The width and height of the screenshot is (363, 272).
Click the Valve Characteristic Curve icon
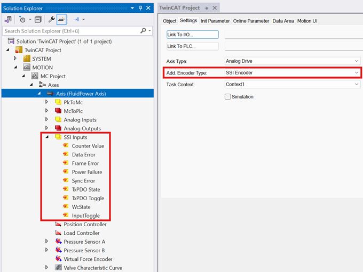[x=58, y=268]
